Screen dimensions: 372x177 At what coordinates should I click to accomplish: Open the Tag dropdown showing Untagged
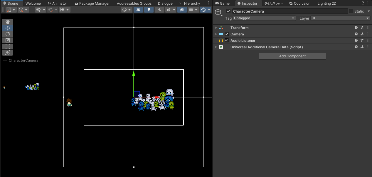(264, 18)
